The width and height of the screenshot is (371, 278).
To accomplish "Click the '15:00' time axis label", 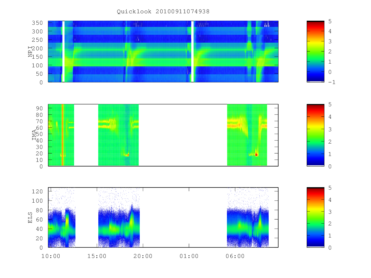I will pos(97,256).
